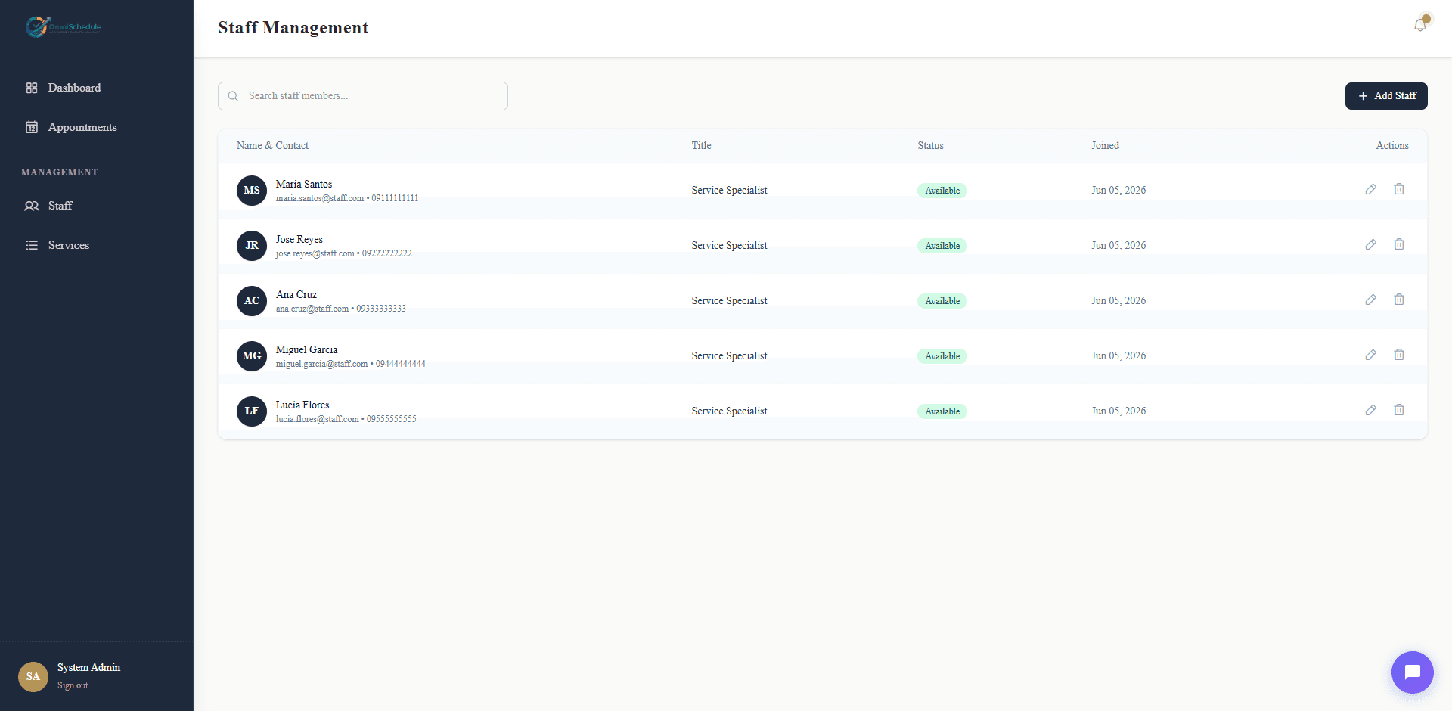1452x711 pixels.
Task: Click the Delete icon for Lucia Flores
Action: click(x=1399, y=410)
